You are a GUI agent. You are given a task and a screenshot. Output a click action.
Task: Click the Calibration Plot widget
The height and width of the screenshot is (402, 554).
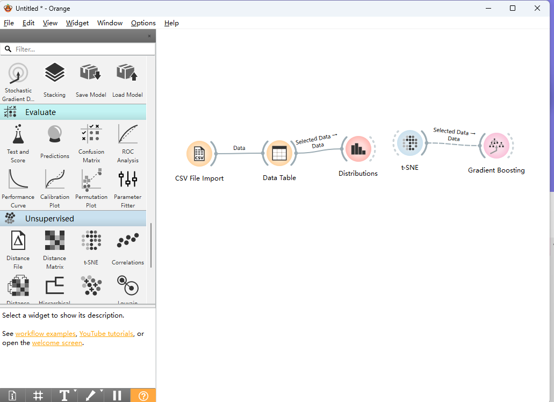click(x=55, y=189)
